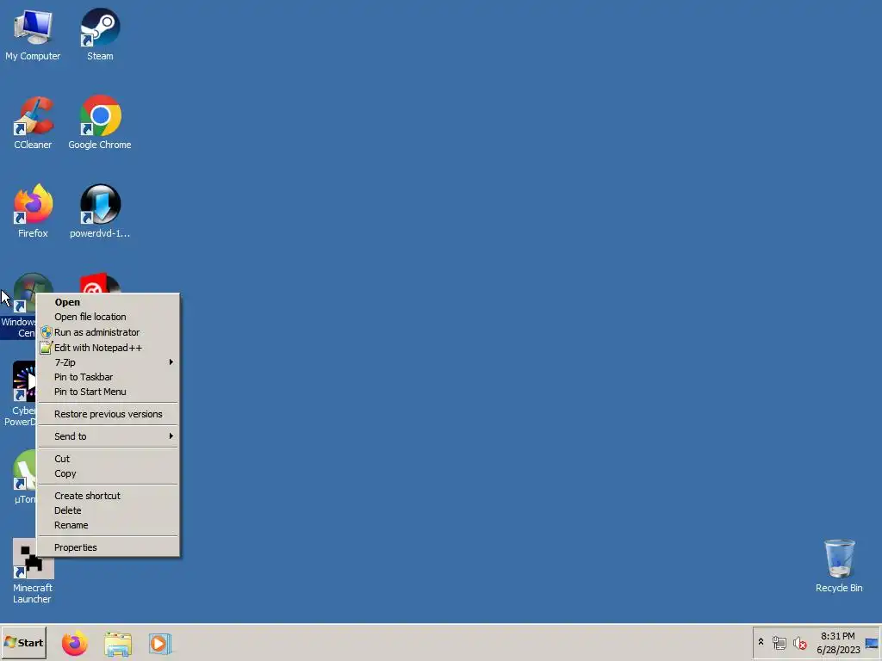Expand the Send to submenu
The image size is (882, 661).
coord(108,436)
